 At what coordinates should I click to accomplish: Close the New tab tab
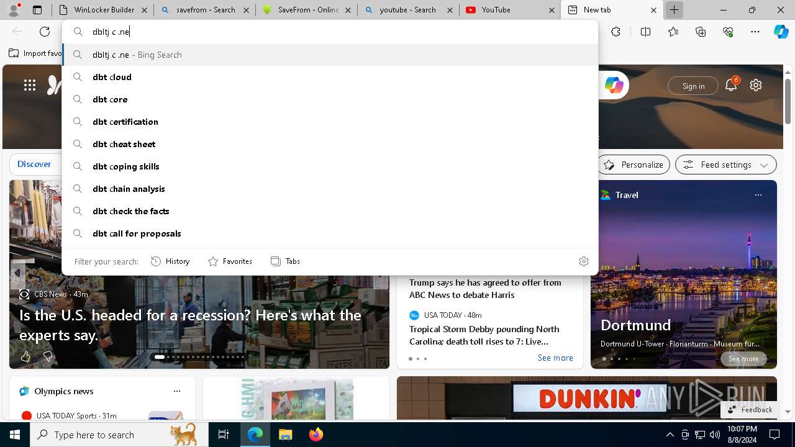click(653, 10)
